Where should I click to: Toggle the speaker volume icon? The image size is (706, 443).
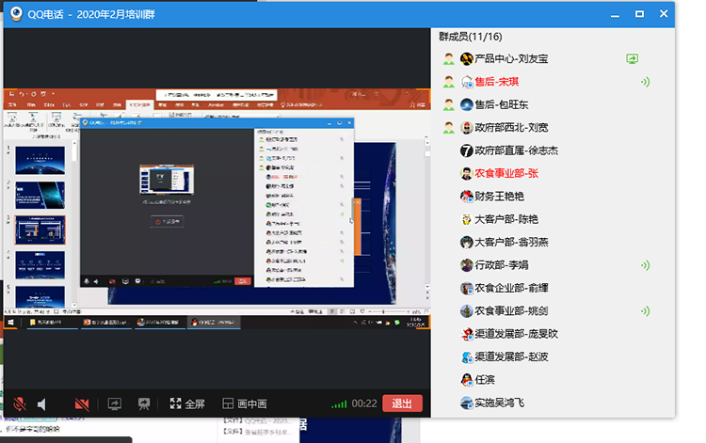tap(42, 403)
